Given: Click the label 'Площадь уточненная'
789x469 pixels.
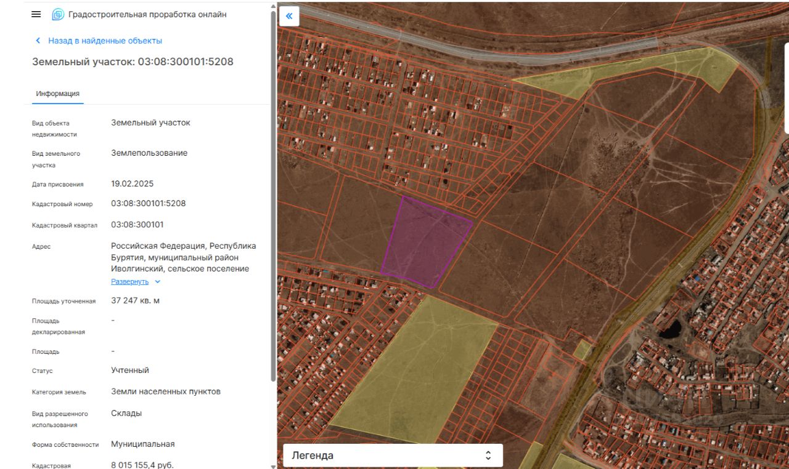Looking at the screenshot, I should 64,301.
